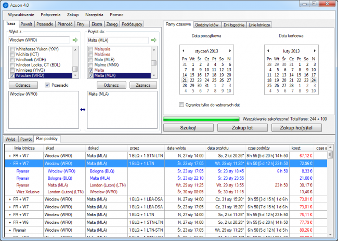Image resolution: width=338 pixels, height=241 pixels.
Task: Click green arrow next to departure field
Action: coord(75,39)
